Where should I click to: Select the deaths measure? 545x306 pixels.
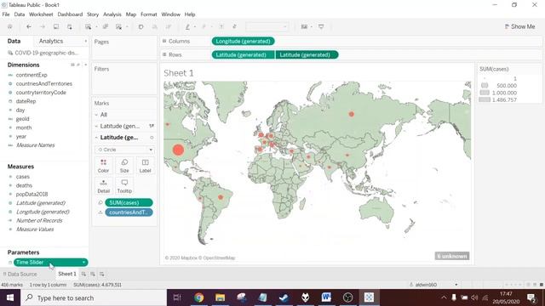click(24, 185)
